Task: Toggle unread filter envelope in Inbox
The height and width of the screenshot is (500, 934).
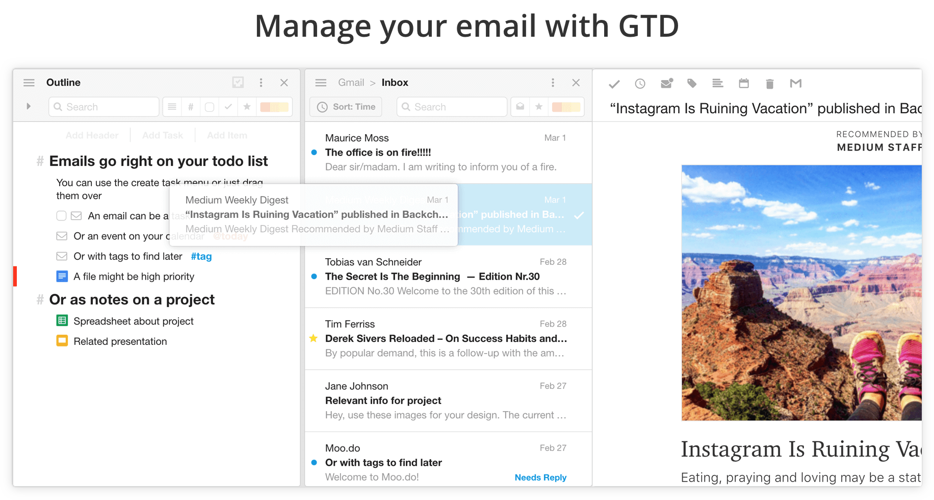Action: pyautogui.click(x=520, y=107)
